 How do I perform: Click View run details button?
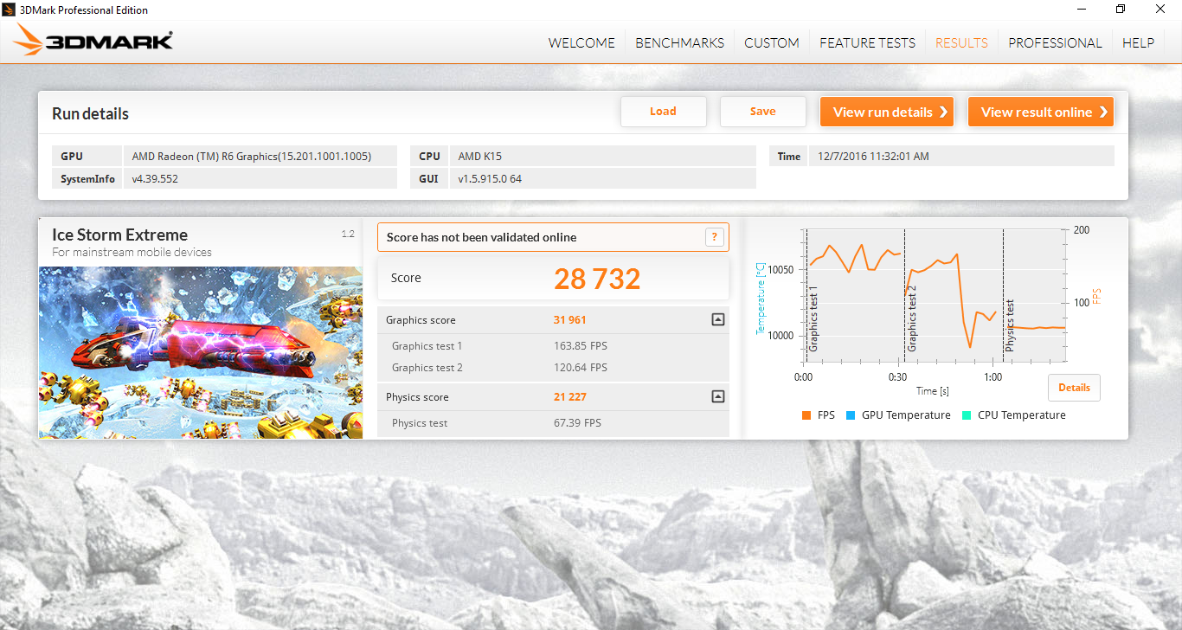click(887, 112)
